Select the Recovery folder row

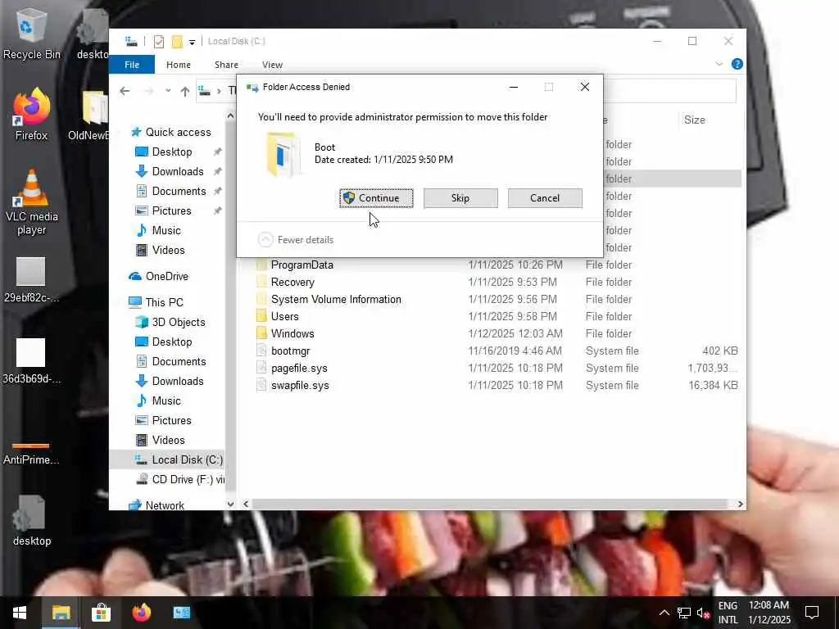tap(496, 282)
